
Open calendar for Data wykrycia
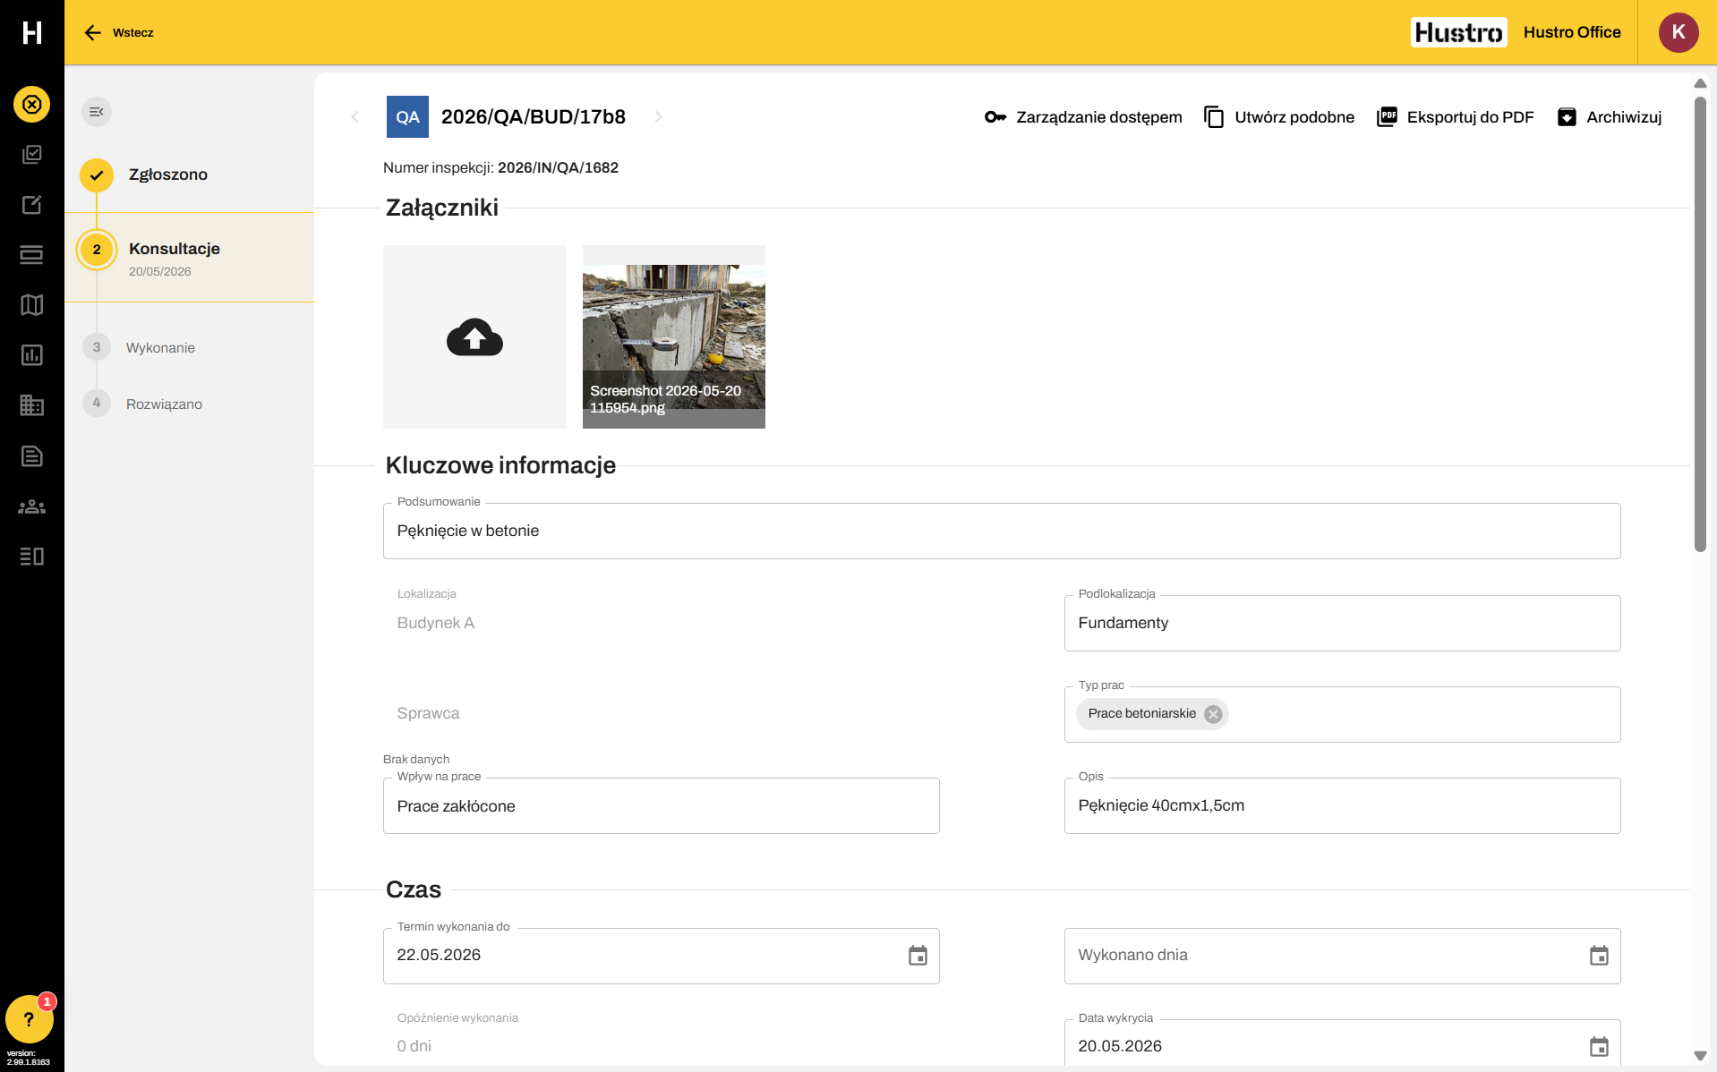(1599, 1047)
